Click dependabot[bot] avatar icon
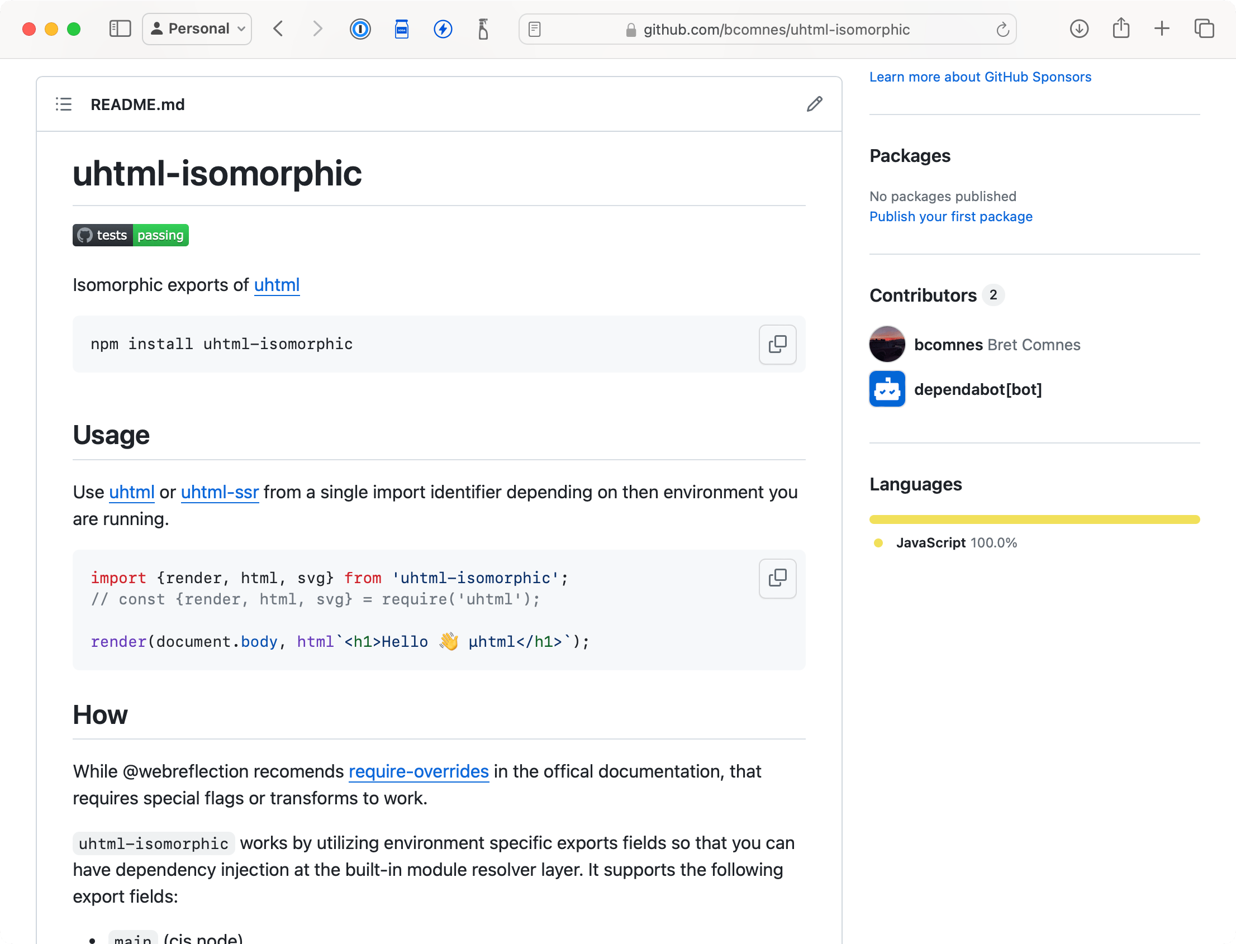This screenshot has height=944, width=1236. pyautogui.click(x=887, y=389)
